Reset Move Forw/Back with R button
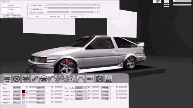Screen dimensions: 193x108 click(x=99, y=12)
